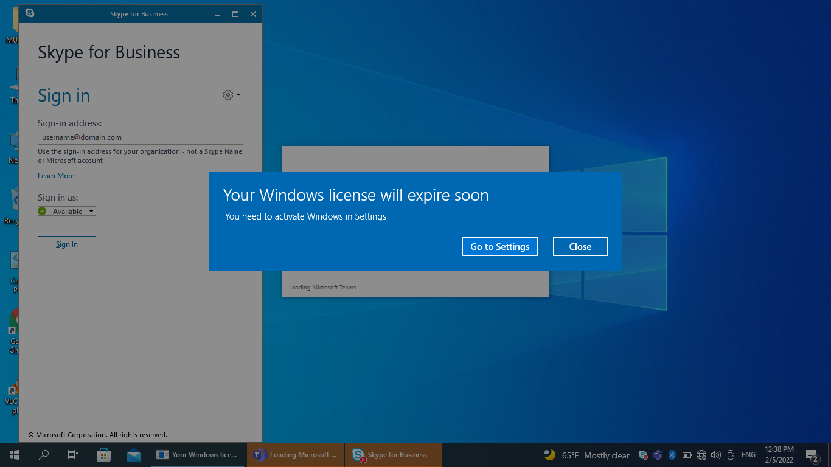Switch to Loading Microsoft Teams taskbar item
The image size is (831, 467).
[x=296, y=455]
